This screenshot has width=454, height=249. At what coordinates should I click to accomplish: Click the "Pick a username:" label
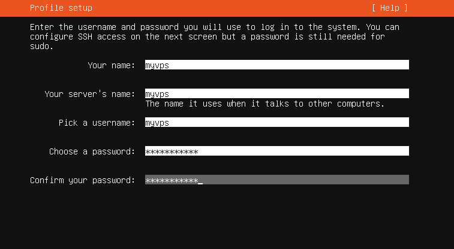coord(97,123)
